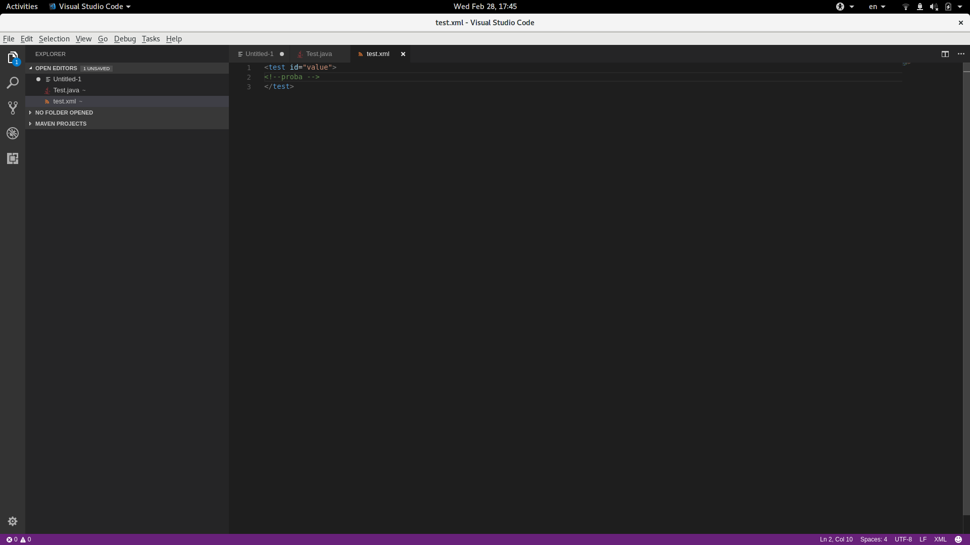Click the Wi-Fi network indicator
The height and width of the screenshot is (545, 970).
tap(905, 7)
